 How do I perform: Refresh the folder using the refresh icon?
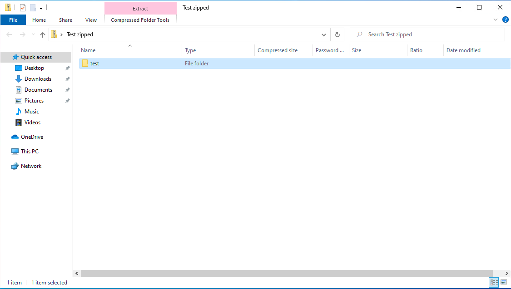point(337,34)
